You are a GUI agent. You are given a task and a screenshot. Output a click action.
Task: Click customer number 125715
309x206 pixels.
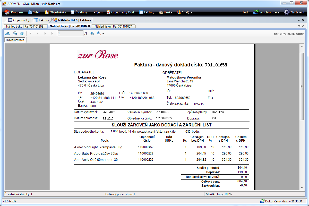coord(199,104)
